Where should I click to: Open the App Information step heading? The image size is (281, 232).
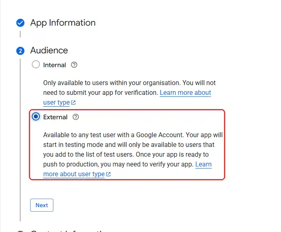(x=63, y=23)
